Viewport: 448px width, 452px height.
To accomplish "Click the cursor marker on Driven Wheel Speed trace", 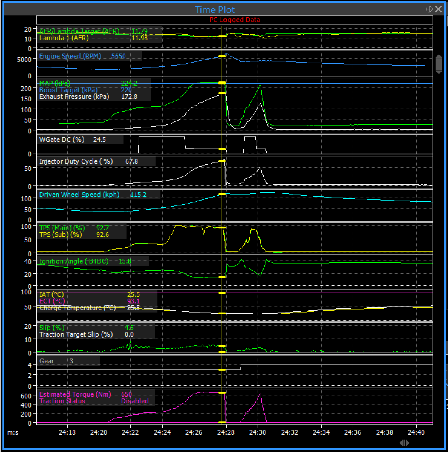I will [222, 194].
